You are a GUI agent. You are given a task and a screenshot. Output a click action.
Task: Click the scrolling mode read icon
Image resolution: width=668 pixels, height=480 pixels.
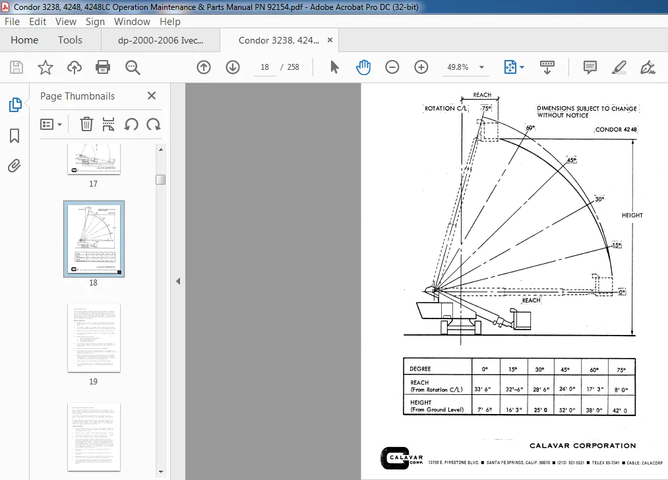(x=547, y=67)
